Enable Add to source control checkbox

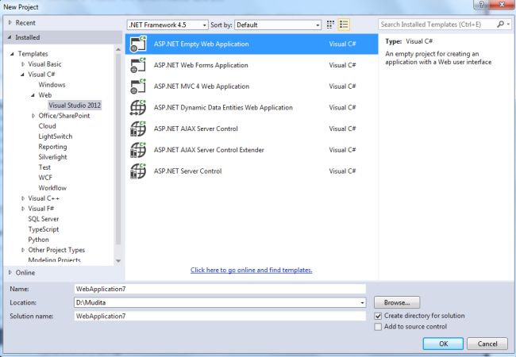378,327
